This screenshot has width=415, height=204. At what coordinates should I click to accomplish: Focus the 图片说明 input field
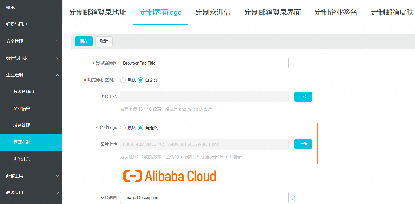(x=204, y=198)
